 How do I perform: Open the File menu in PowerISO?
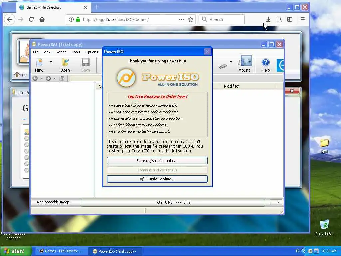[36, 52]
